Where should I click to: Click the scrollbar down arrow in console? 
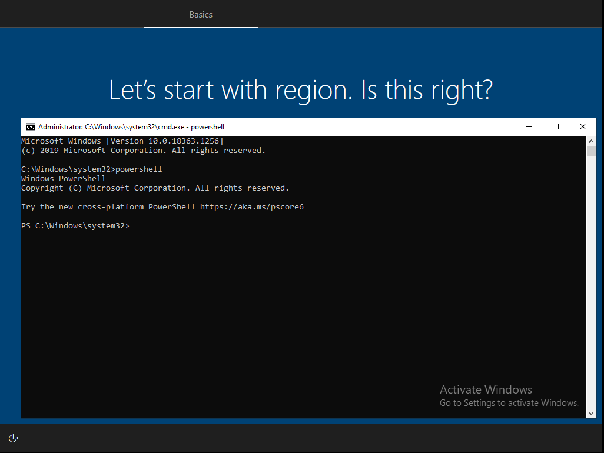(x=591, y=414)
